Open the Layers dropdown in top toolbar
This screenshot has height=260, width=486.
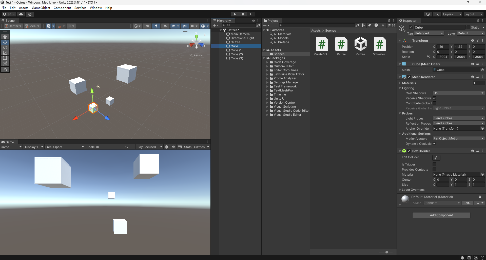452,14
